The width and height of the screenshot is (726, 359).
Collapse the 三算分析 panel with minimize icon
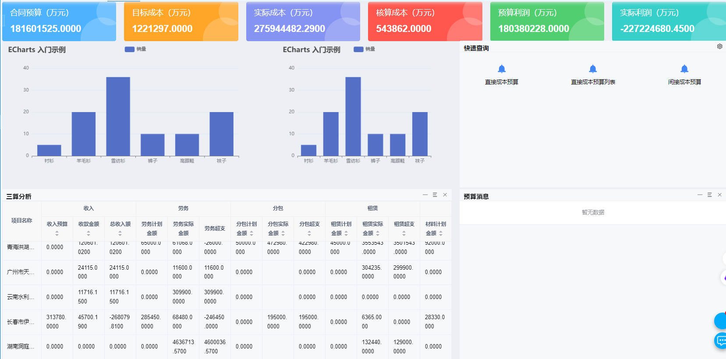tap(425, 195)
